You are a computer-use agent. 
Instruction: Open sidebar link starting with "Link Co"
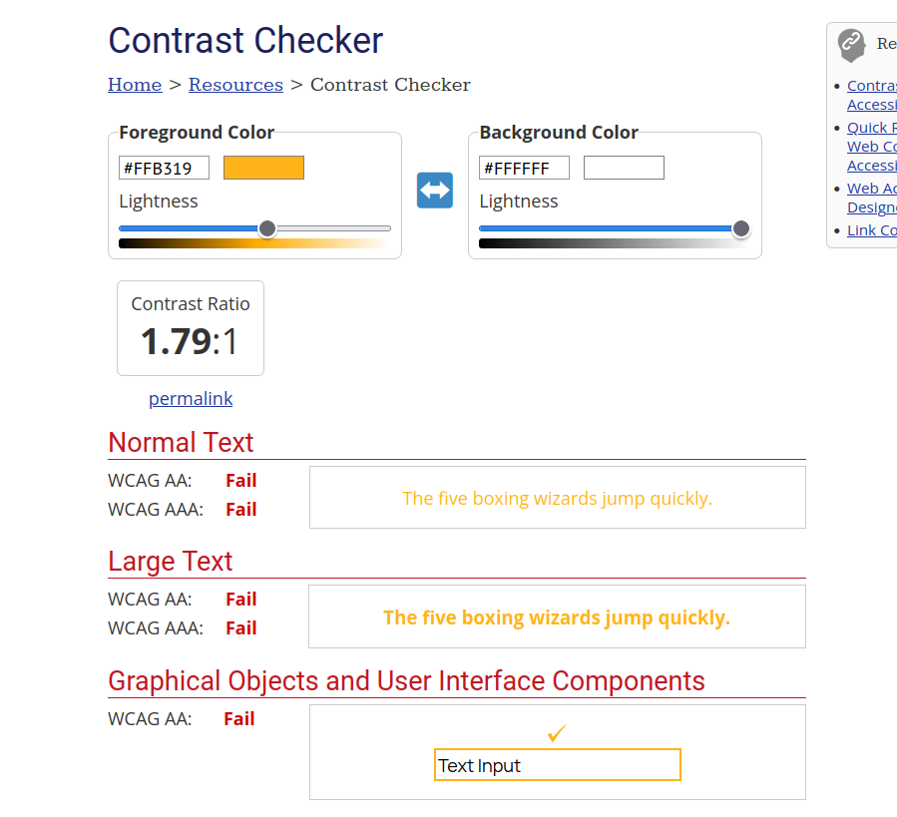coord(871,230)
